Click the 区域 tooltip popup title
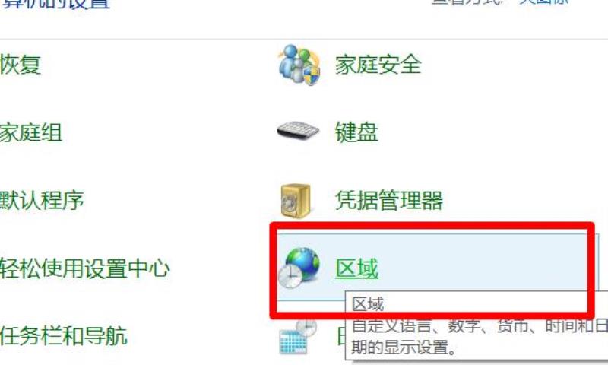 (x=368, y=304)
